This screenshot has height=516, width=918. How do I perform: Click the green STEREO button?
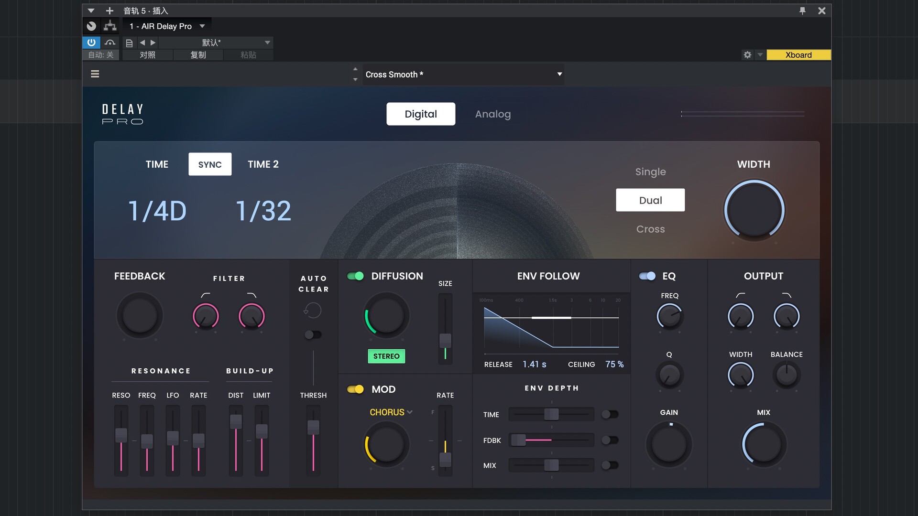386,356
